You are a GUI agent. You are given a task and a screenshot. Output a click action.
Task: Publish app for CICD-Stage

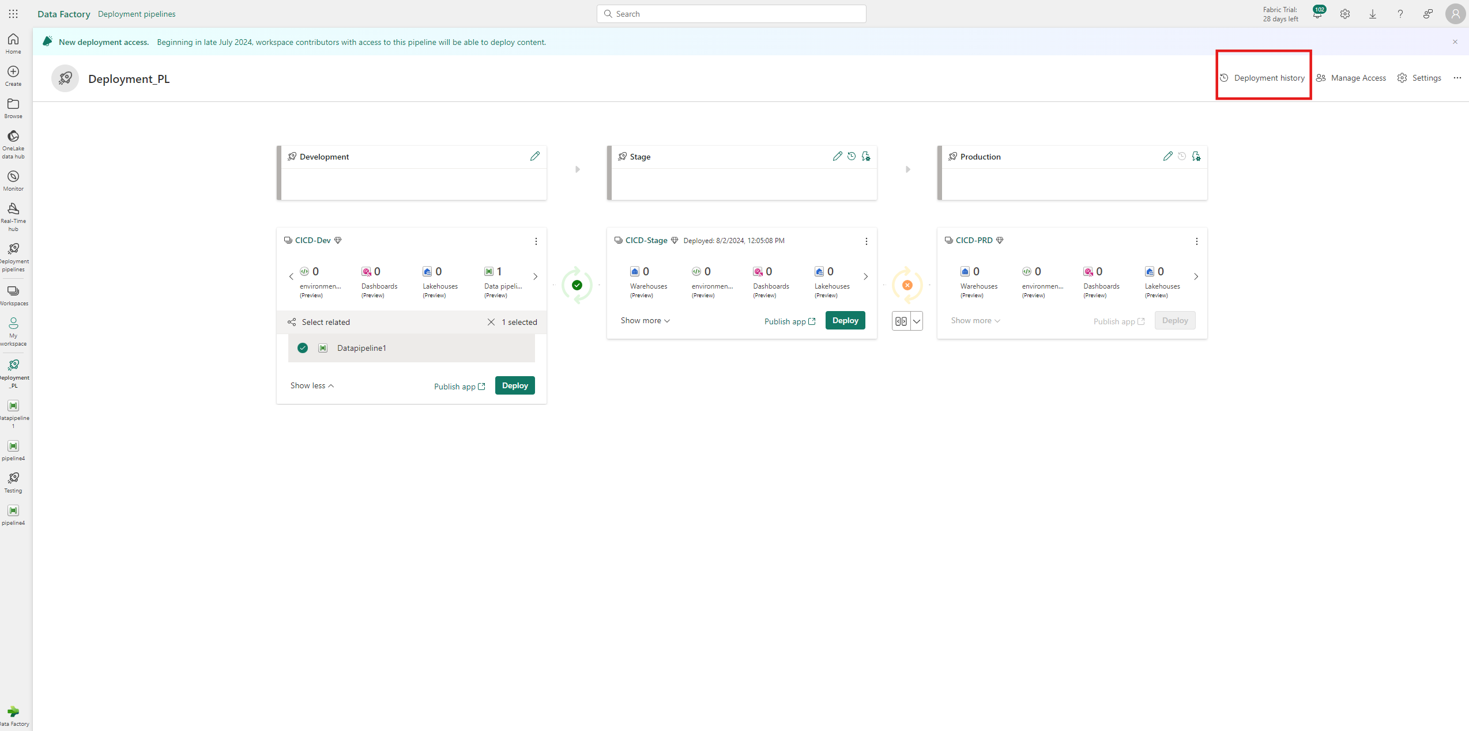coord(790,321)
